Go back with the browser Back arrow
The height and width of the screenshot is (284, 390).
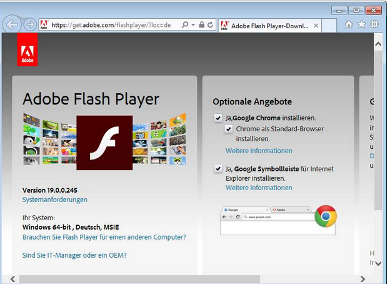pyautogui.click(x=12, y=24)
